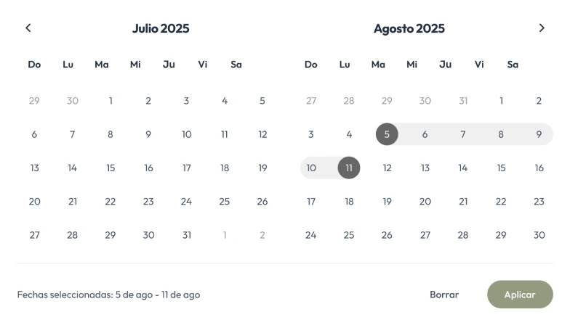Go to previous month with left chevron

pyautogui.click(x=28, y=28)
